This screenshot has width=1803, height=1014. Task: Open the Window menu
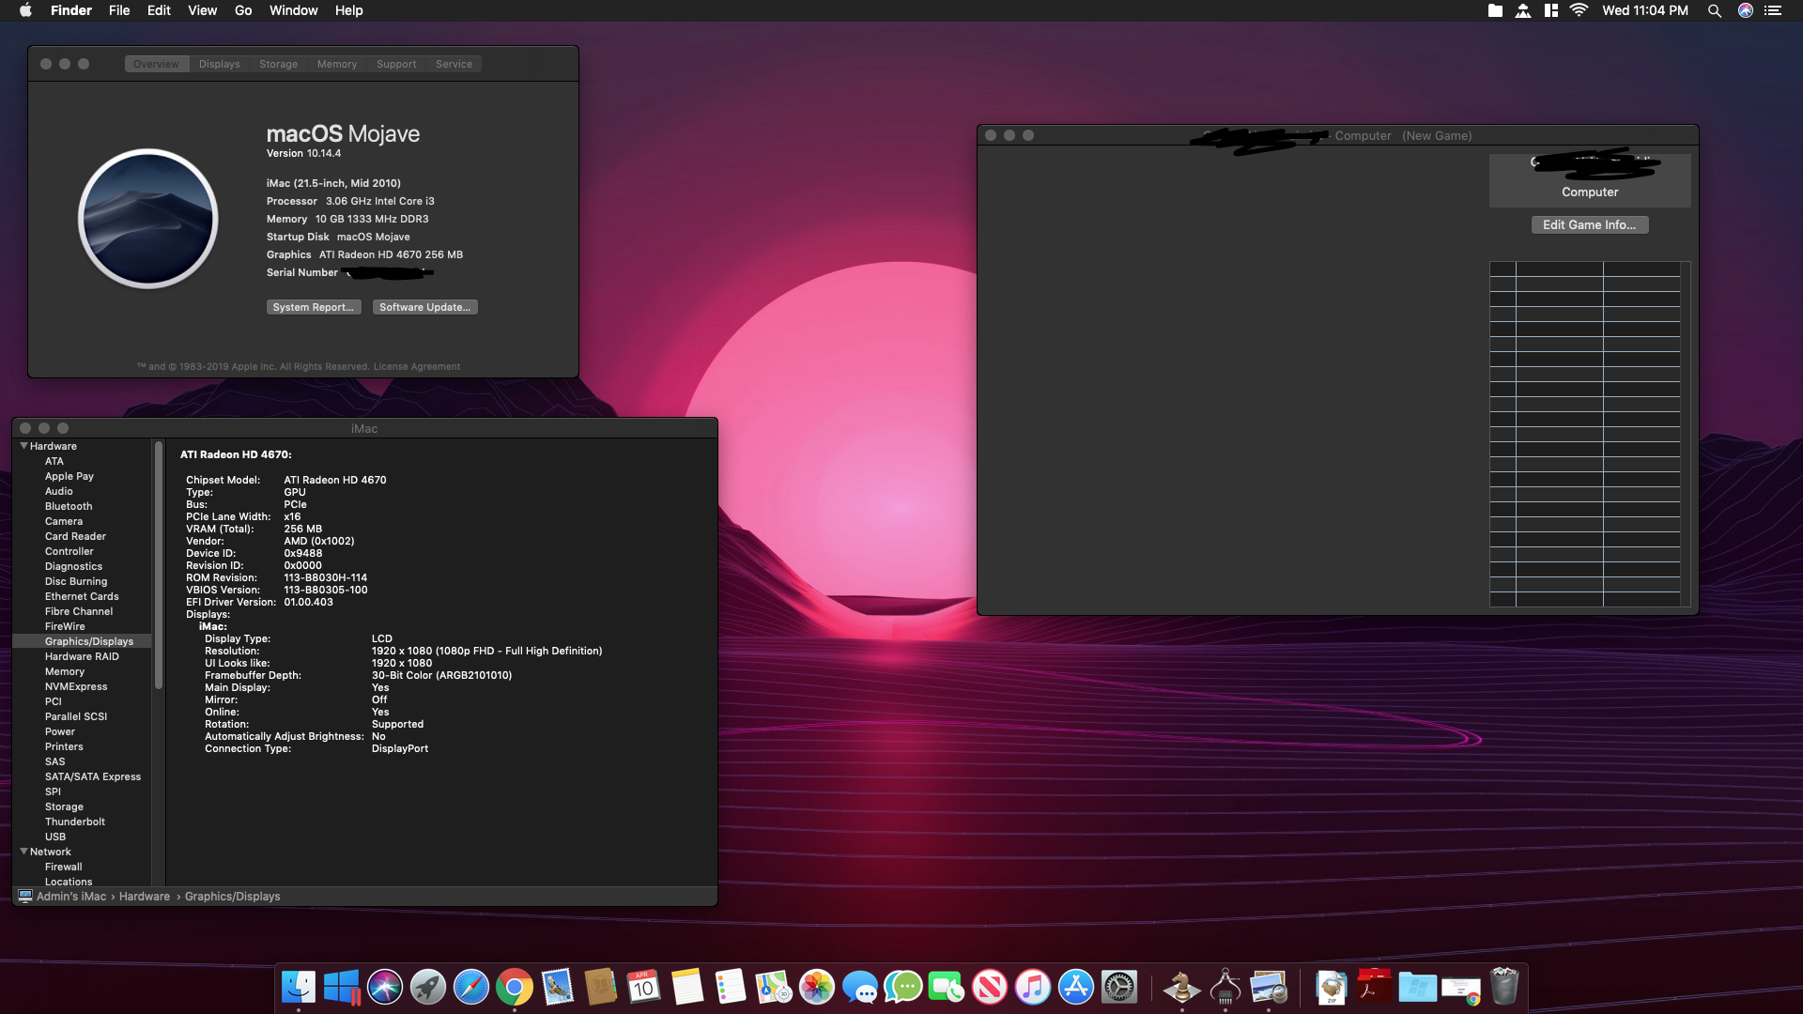pos(293,10)
